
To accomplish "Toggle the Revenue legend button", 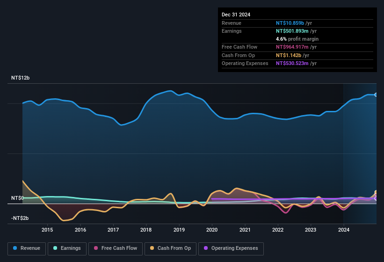I will click(27, 248).
